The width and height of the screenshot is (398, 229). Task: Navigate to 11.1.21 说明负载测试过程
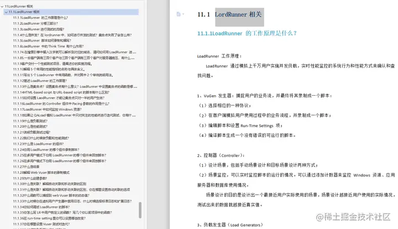point(32,132)
